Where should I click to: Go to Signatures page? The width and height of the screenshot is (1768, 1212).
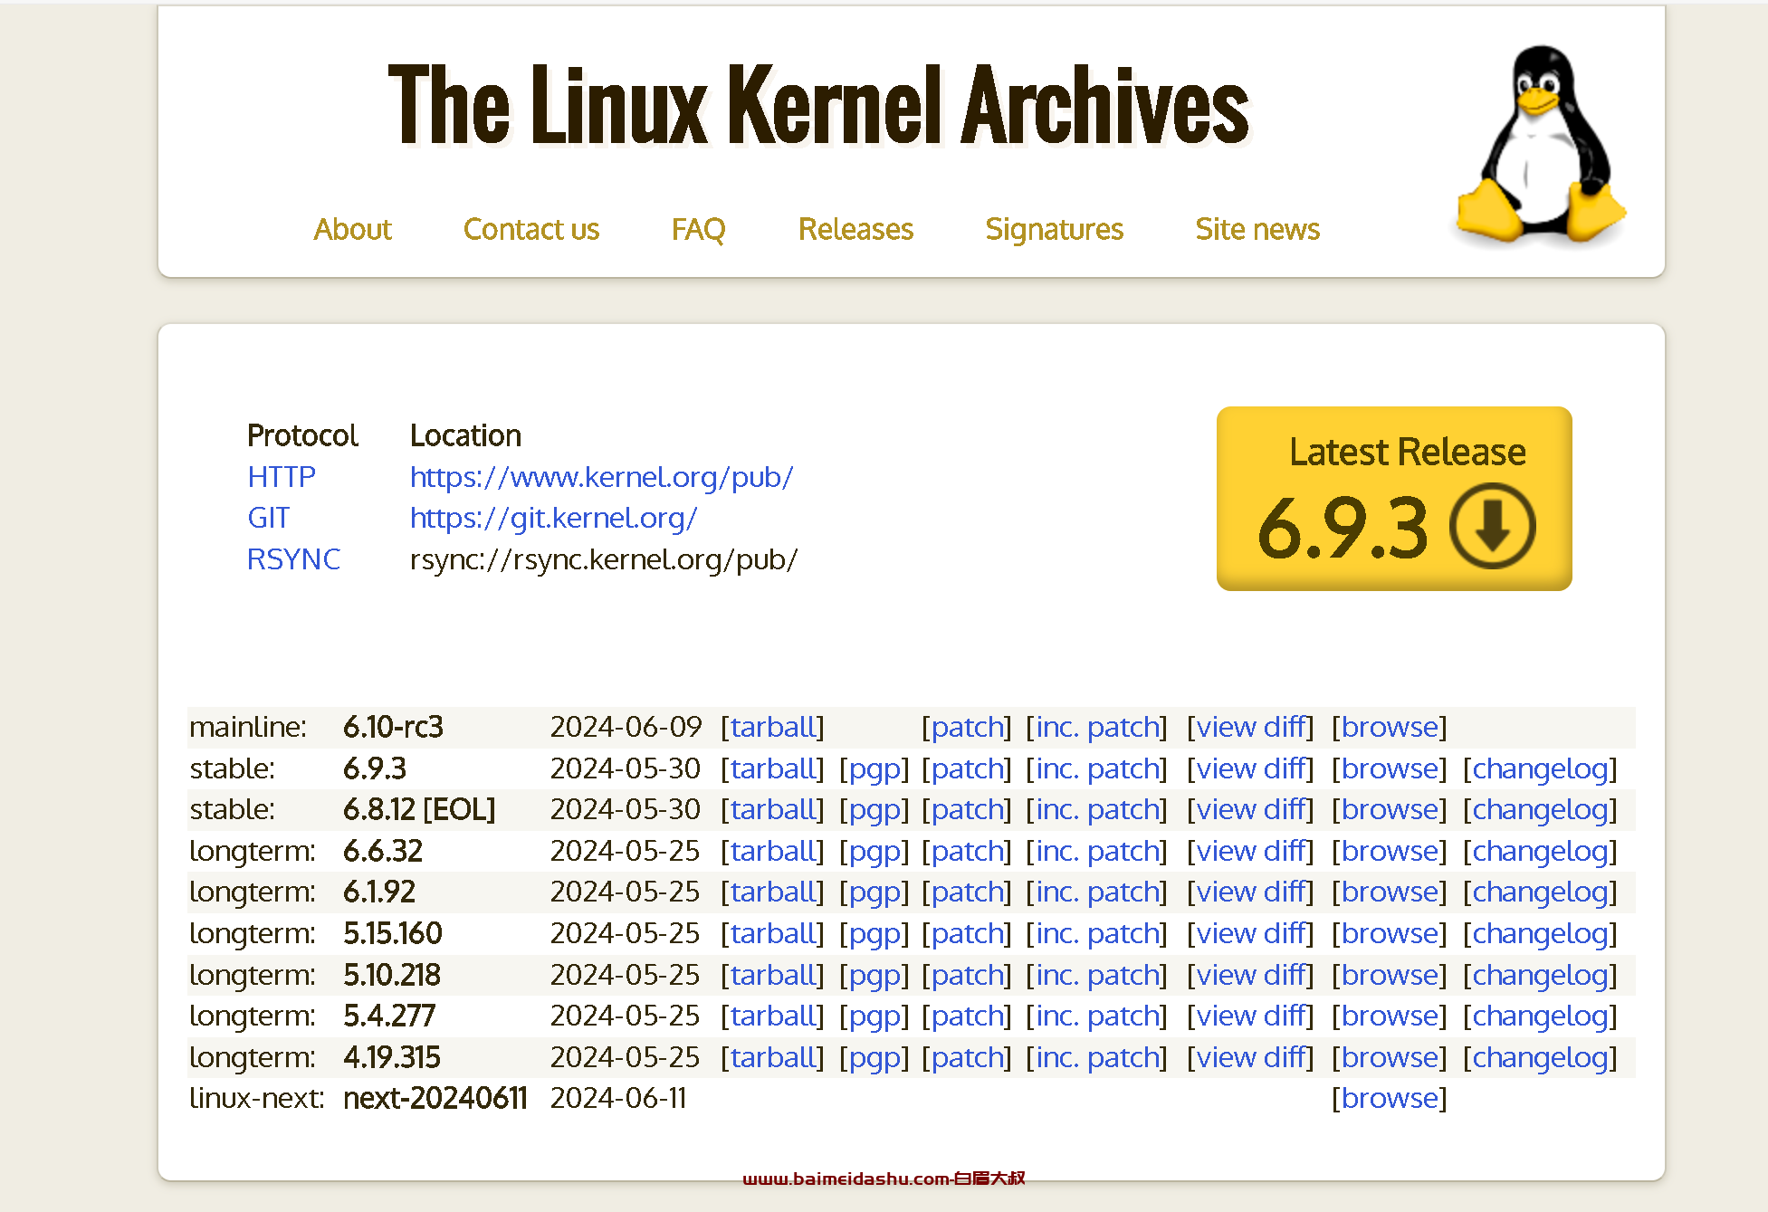click(1054, 229)
